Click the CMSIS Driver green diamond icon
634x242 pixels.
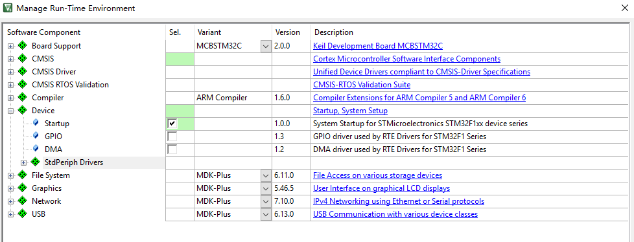(22, 72)
